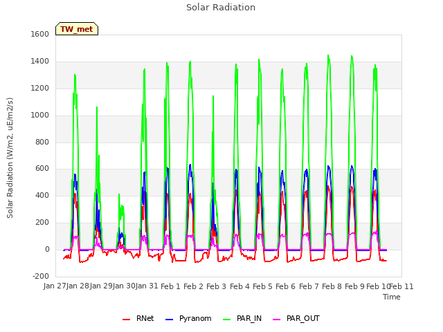Click the 1400 y-axis tick label
This screenshot has width=443, height=332.
coord(40,62)
